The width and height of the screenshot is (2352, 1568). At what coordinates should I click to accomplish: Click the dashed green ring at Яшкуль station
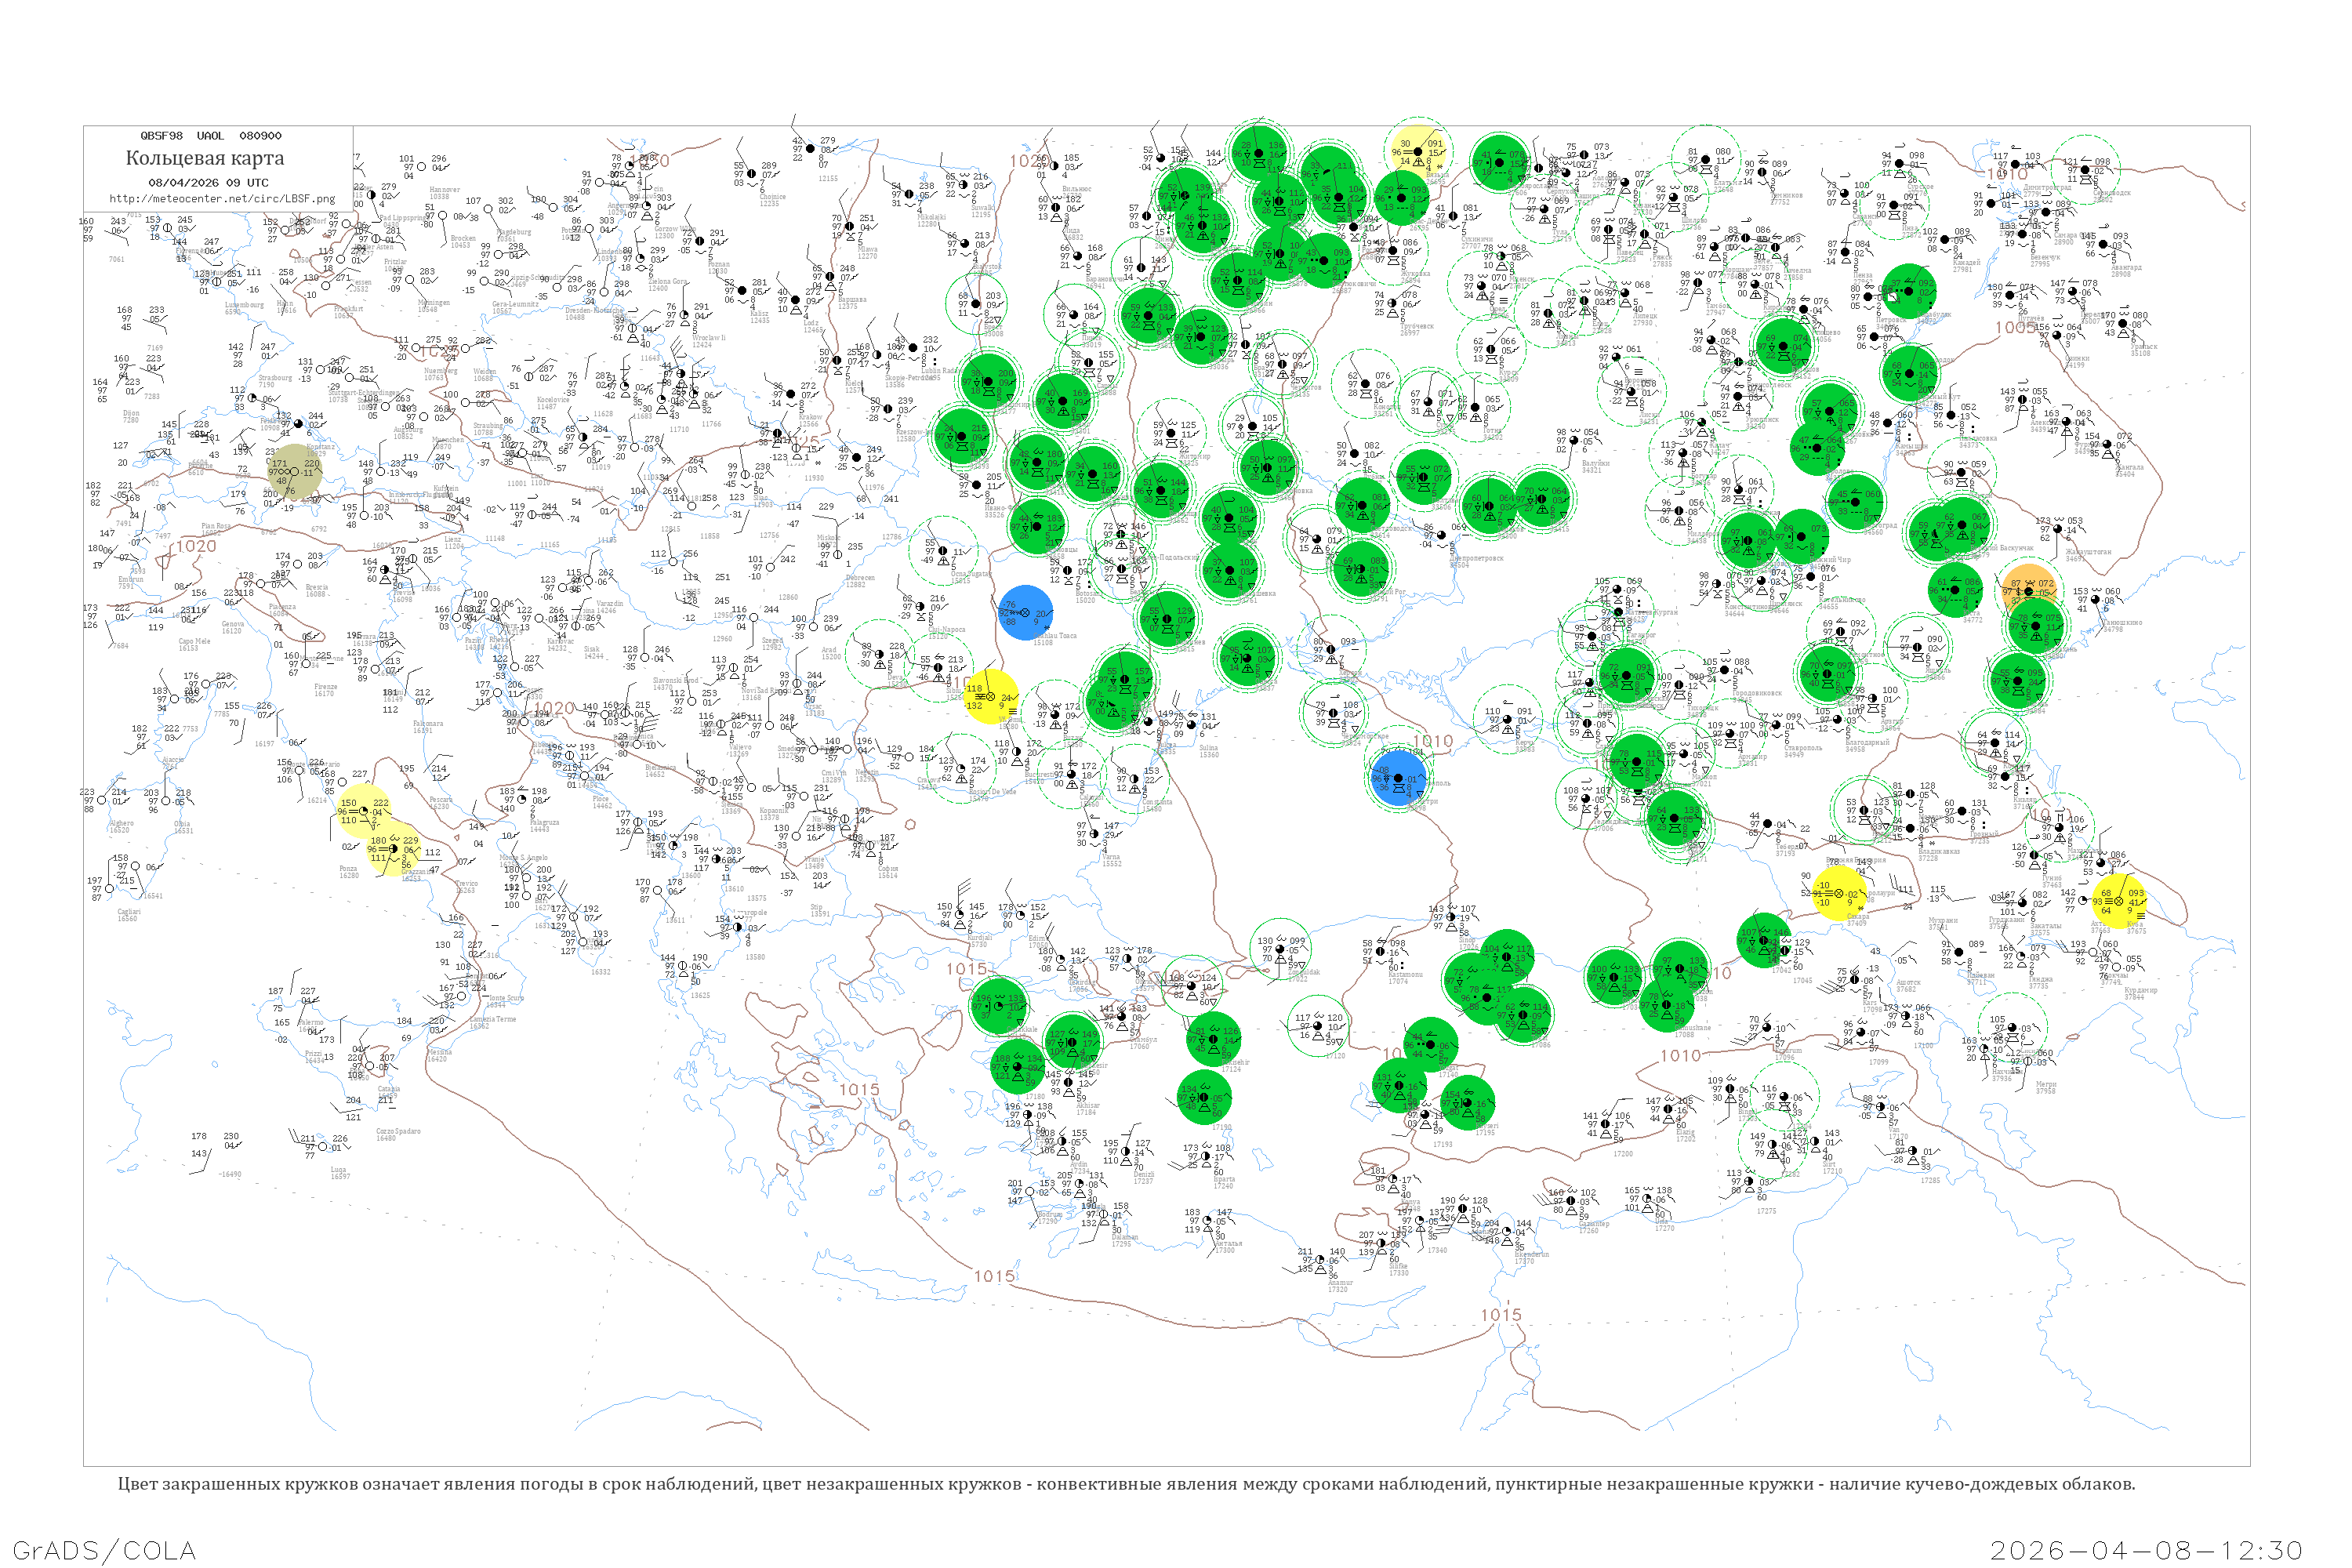click(1919, 648)
